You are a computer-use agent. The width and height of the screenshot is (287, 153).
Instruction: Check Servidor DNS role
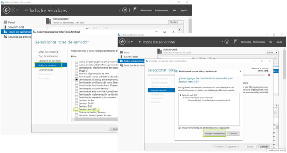pyautogui.click(x=76, y=106)
